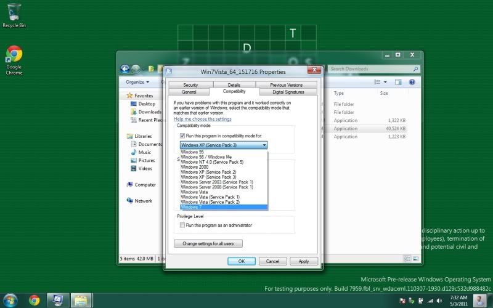The image size is (493, 308).
Task: Collapse the compatibility mode combo box
Action: pyautogui.click(x=264, y=145)
